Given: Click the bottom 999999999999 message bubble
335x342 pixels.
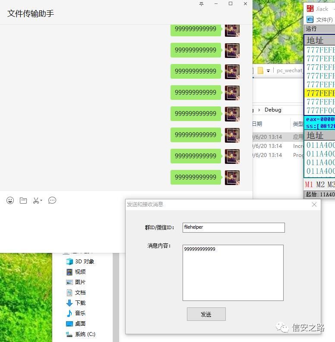Looking at the screenshot, I should click(x=196, y=177).
